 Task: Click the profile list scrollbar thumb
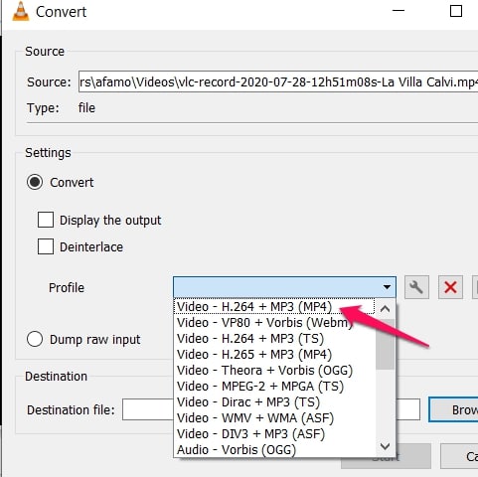pos(385,344)
